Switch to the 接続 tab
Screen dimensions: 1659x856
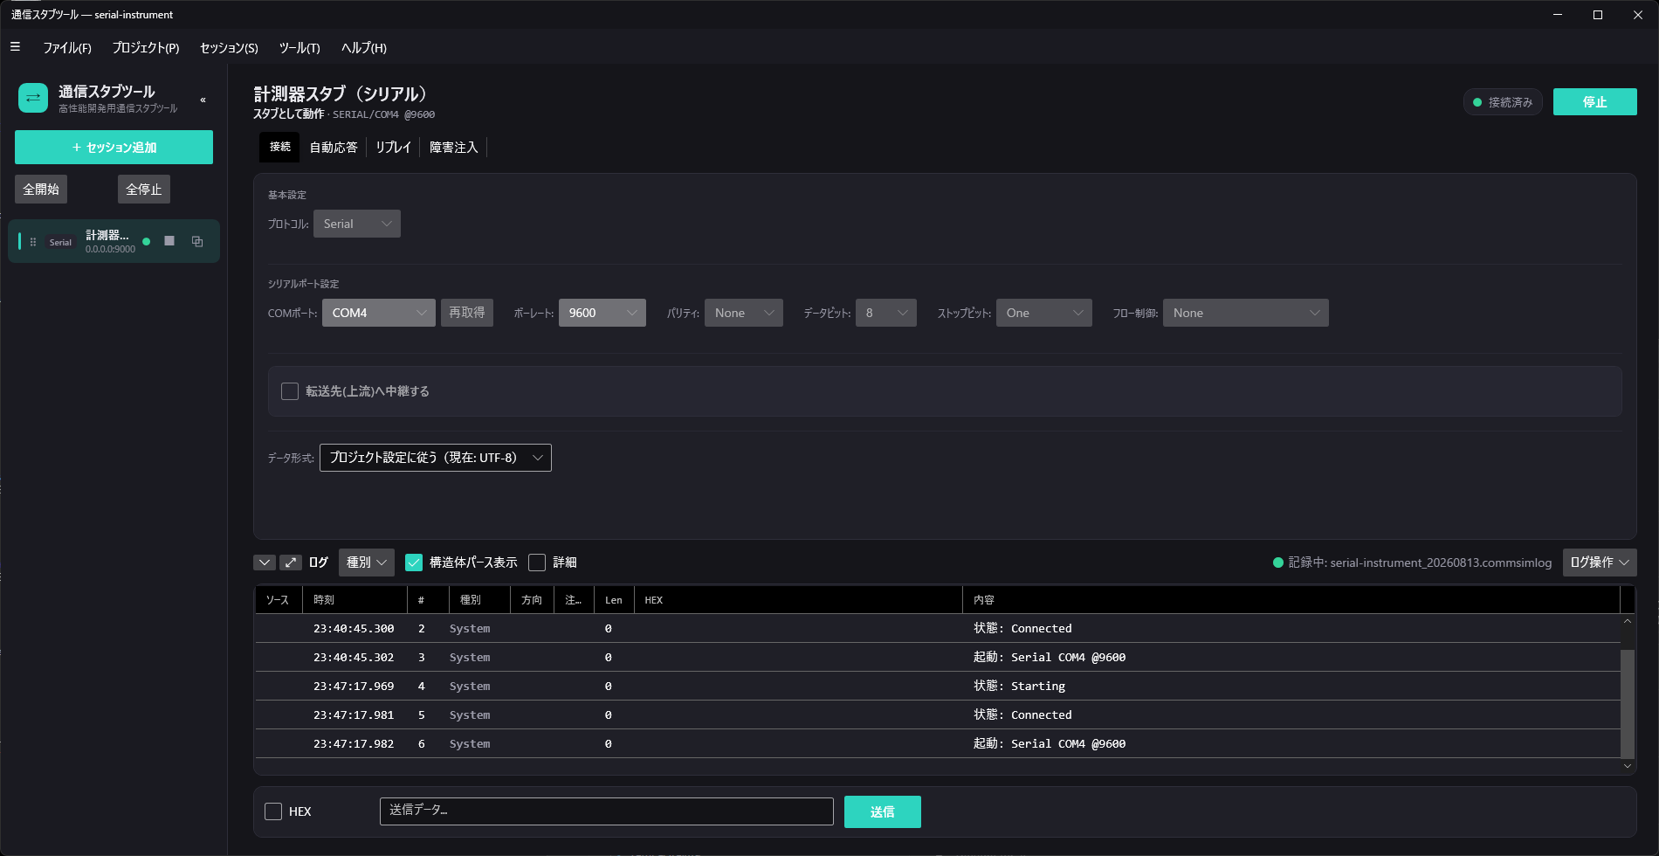click(x=279, y=147)
